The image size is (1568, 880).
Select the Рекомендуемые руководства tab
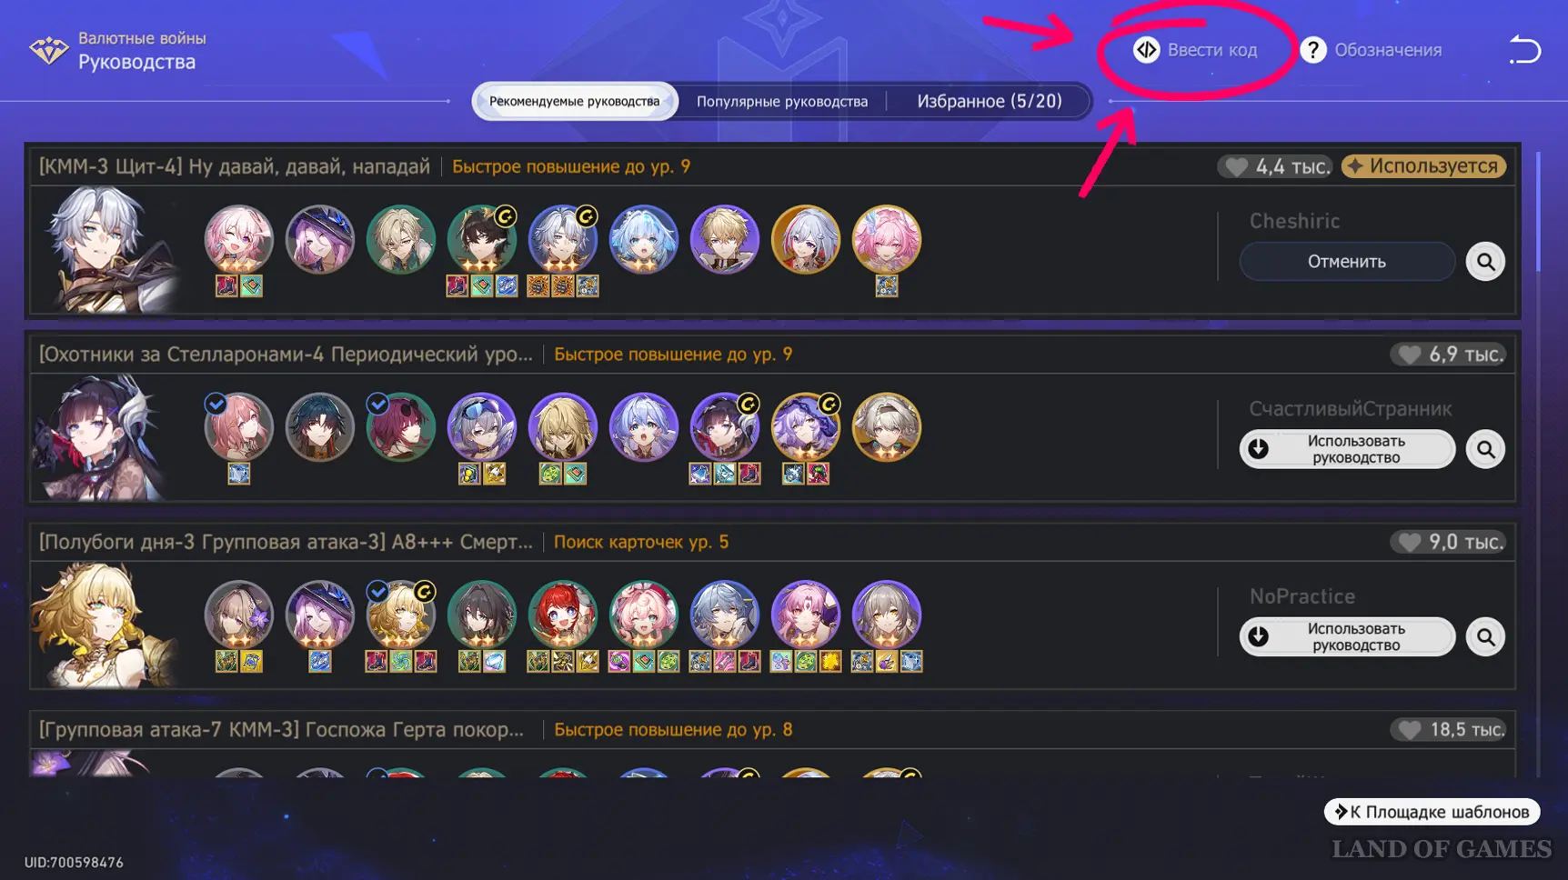coord(575,101)
